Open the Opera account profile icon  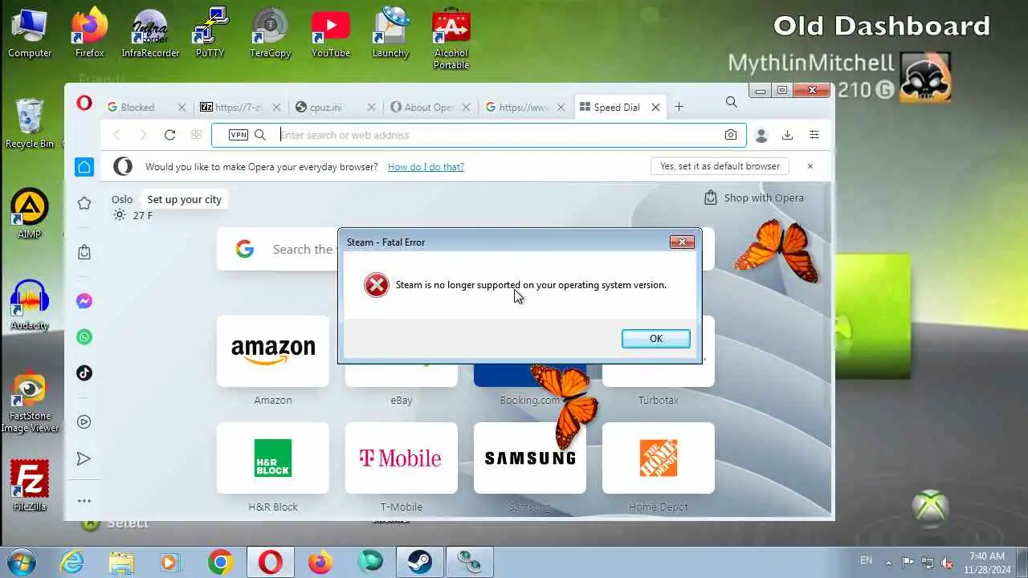tap(761, 136)
